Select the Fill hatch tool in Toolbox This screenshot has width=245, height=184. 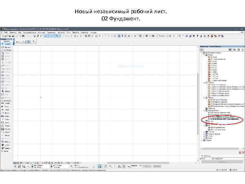pos(6,116)
